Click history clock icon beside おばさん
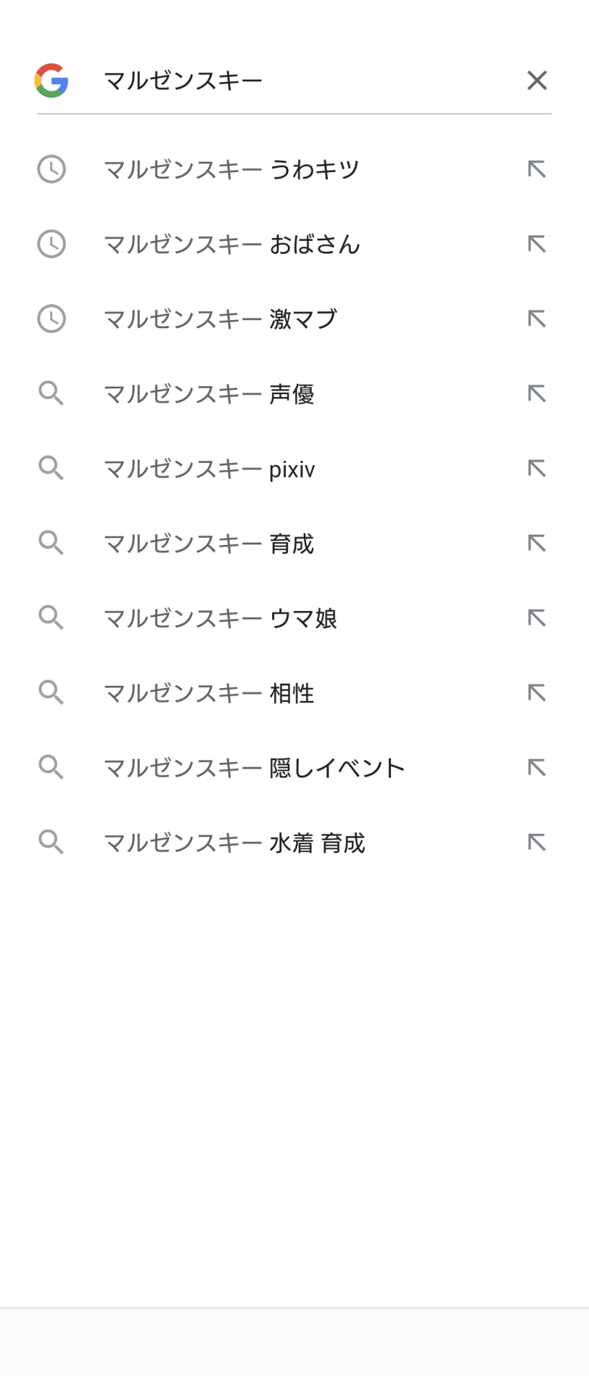This screenshot has height=1376, width=589. [52, 244]
